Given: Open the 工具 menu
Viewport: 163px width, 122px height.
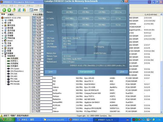Looking at the screenshot, I should click(x=38, y=6).
